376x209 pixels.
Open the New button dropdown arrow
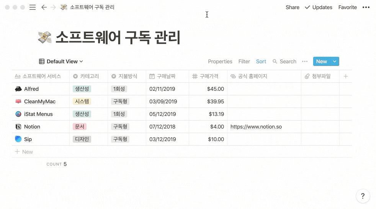pyautogui.click(x=335, y=61)
